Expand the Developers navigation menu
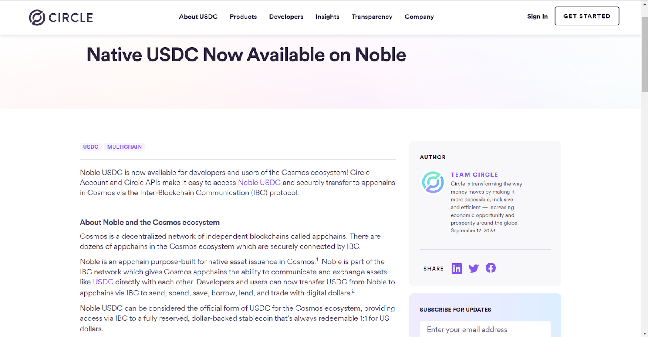The height and width of the screenshot is (337, 648). [286, 17]
